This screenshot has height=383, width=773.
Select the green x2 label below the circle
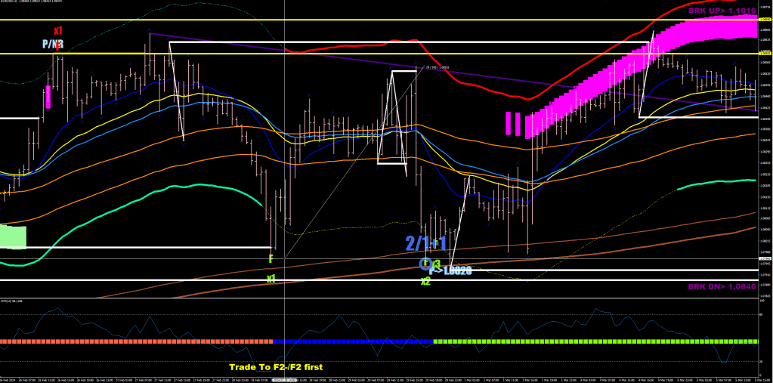[425, 281]
